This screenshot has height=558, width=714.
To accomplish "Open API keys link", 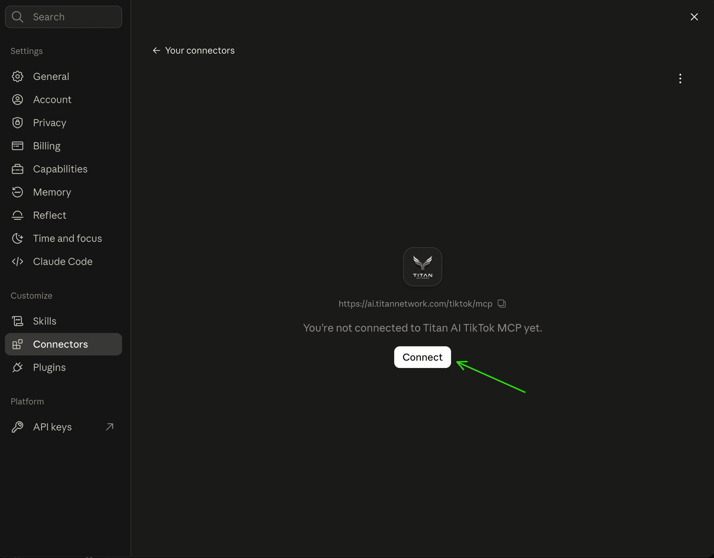I will click(x=64, y=427).
